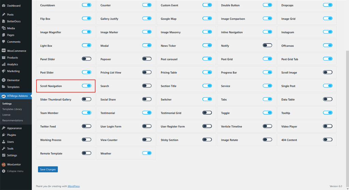Click the Slider Thumbnail Gallery label
This screenshot has width=349, height=190.
[56, 99]
